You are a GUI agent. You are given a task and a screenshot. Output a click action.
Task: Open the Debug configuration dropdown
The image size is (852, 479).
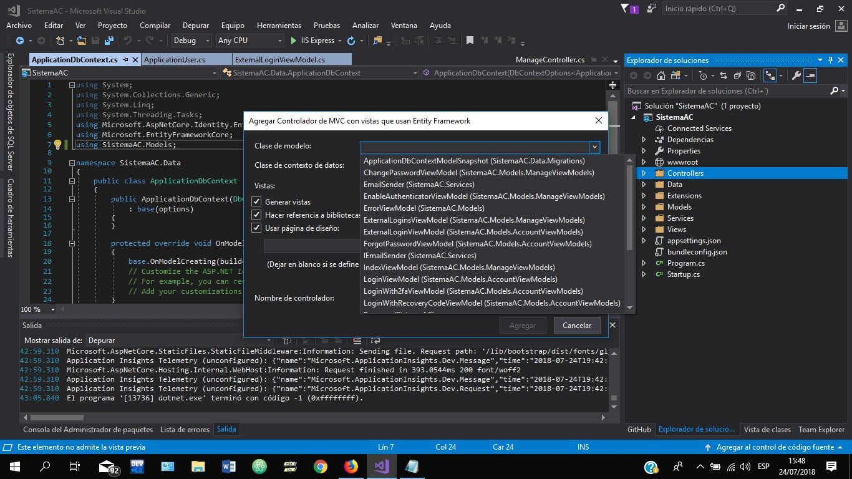tap(192, 41)
